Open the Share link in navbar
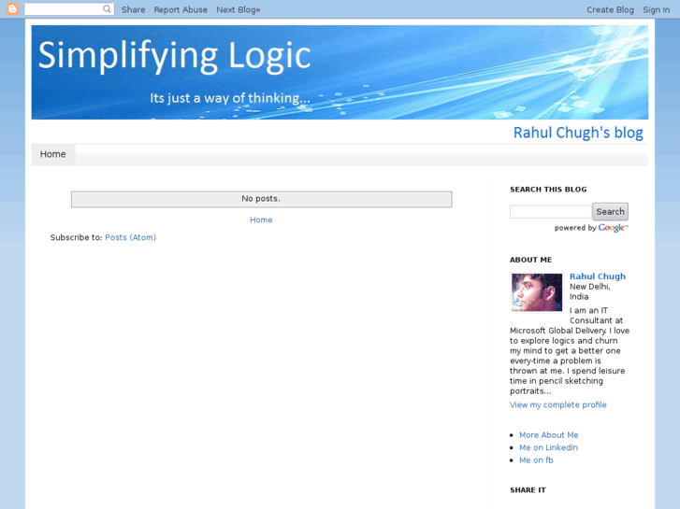 [x=133, y=9]
